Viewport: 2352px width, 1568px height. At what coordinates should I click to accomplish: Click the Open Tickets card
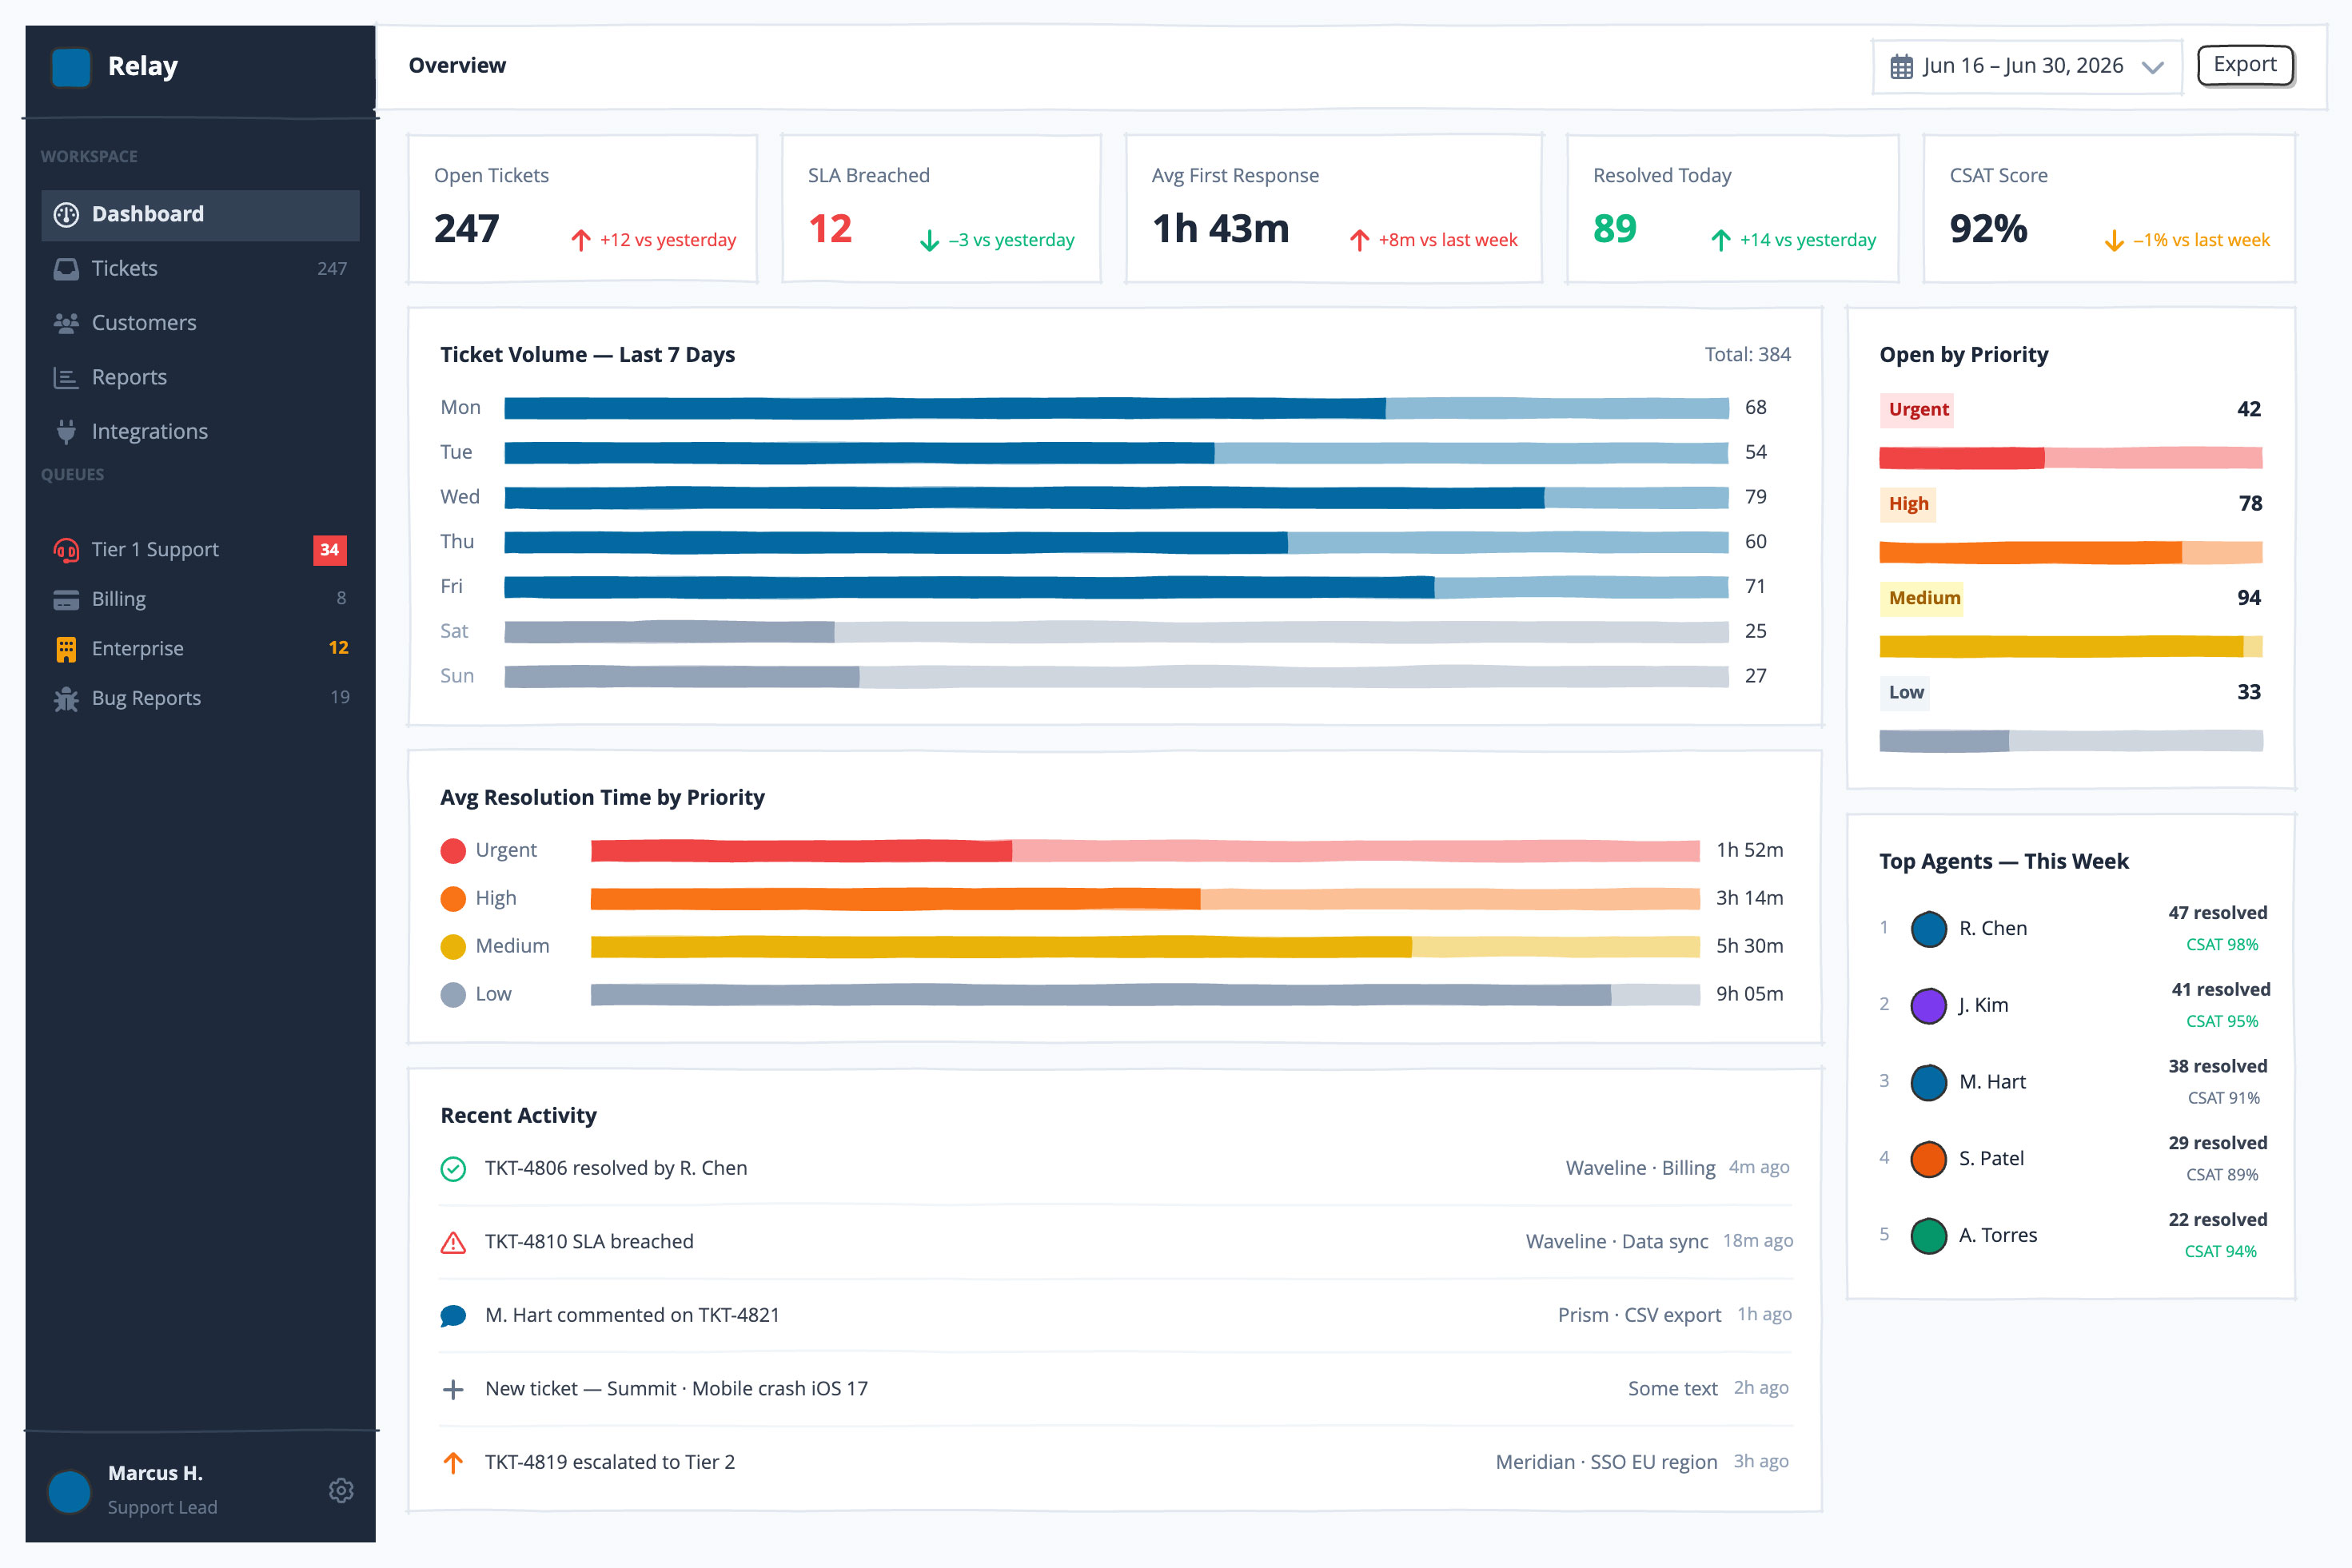582,208
